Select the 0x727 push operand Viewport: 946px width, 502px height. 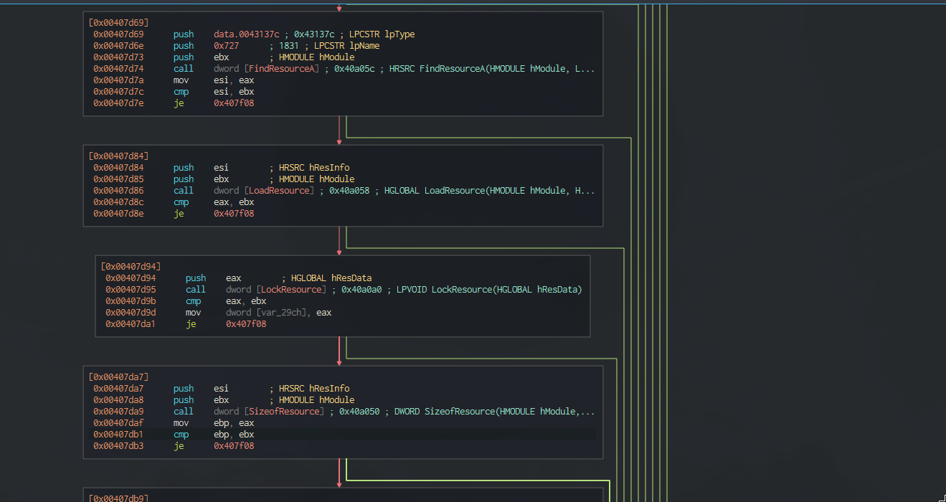point(227,46)
